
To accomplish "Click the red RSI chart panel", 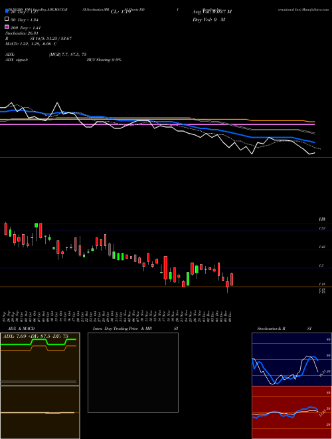I will pyautogui.click(x=291, y=412).
